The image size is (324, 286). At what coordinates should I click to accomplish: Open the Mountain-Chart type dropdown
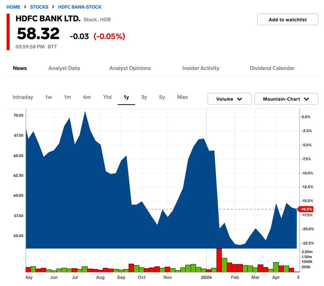click(286, 99)
